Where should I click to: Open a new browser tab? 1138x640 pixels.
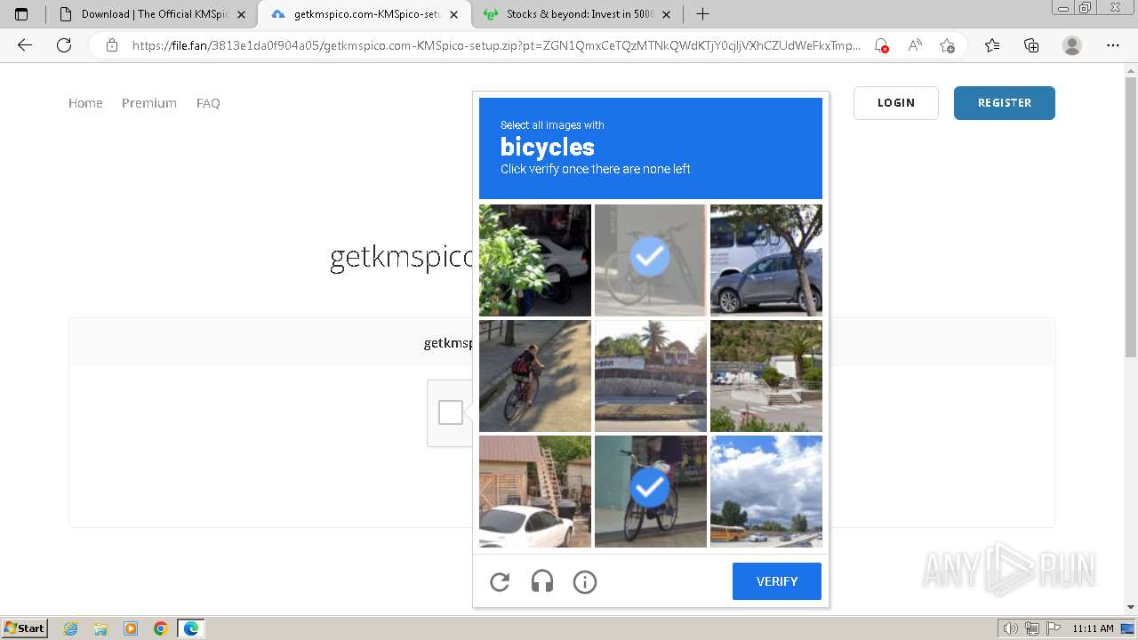point(702,14)
